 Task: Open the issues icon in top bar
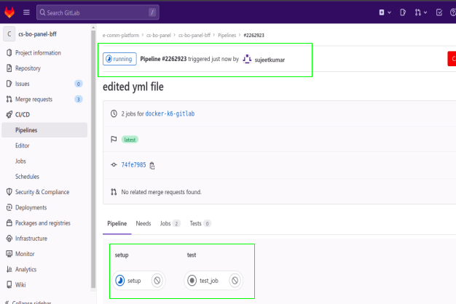tap(403, 12)
